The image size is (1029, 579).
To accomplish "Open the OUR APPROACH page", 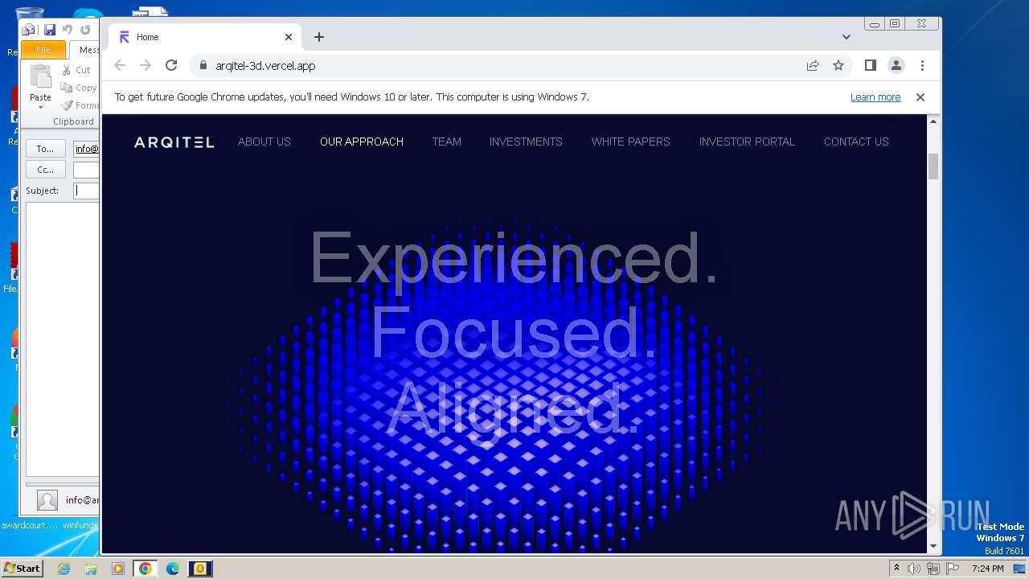I will point(362,142).
